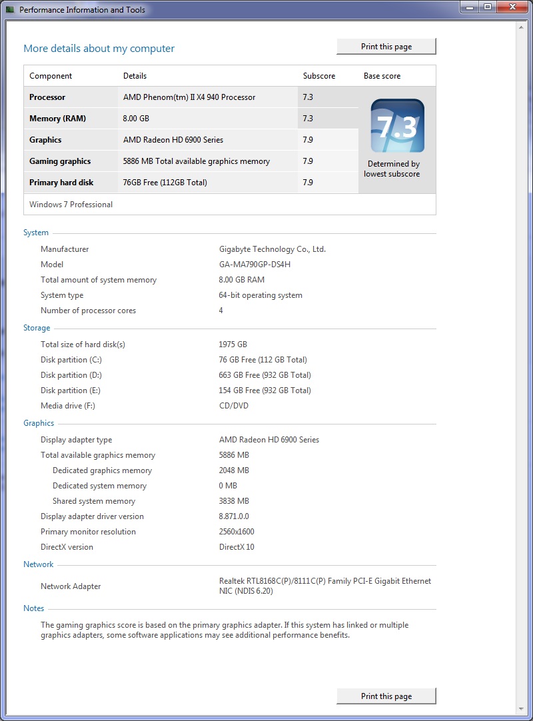533x721 pixels.
Task: Click the scrollbar down arrow
Action: [521, 708]
